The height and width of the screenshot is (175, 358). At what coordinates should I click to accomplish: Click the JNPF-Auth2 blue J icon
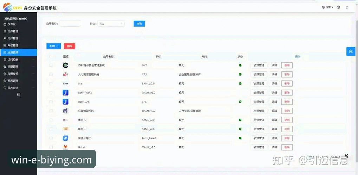point(66,93)
